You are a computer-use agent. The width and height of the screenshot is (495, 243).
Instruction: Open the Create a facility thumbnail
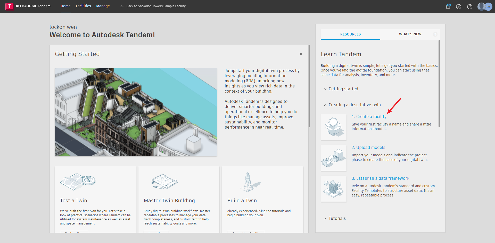point(334,127)
